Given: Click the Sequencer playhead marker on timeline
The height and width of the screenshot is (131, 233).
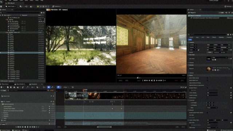Looking at the screenshot, I should pos(83,90).
